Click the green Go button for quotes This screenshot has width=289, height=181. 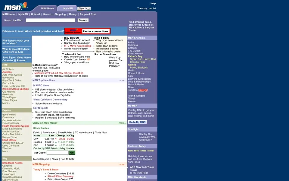click(x=72, y=153)
